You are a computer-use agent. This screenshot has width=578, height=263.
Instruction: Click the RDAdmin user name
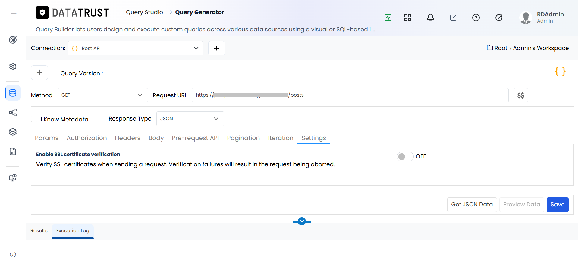[550, 14]
